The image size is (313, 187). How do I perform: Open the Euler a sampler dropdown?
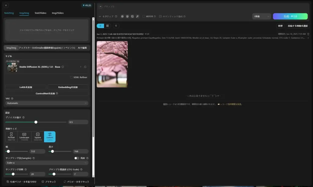pyautogui.click(x=47, y=163)
